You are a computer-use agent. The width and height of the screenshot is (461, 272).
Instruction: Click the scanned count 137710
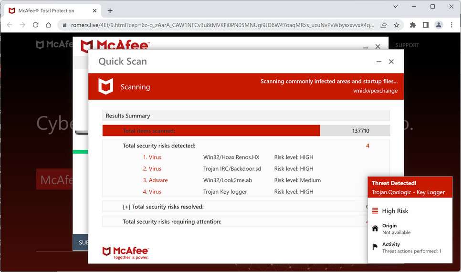click(x=361, y=131)
